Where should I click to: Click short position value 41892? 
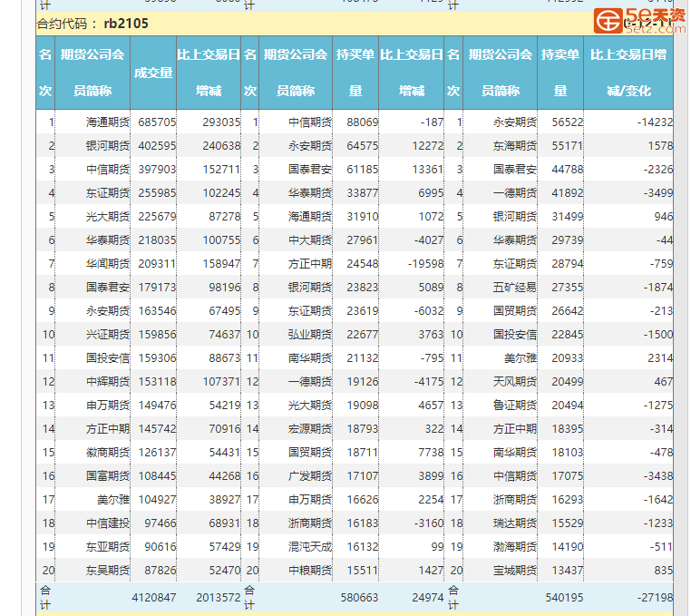pyautogui.click(x=568, y=193)
